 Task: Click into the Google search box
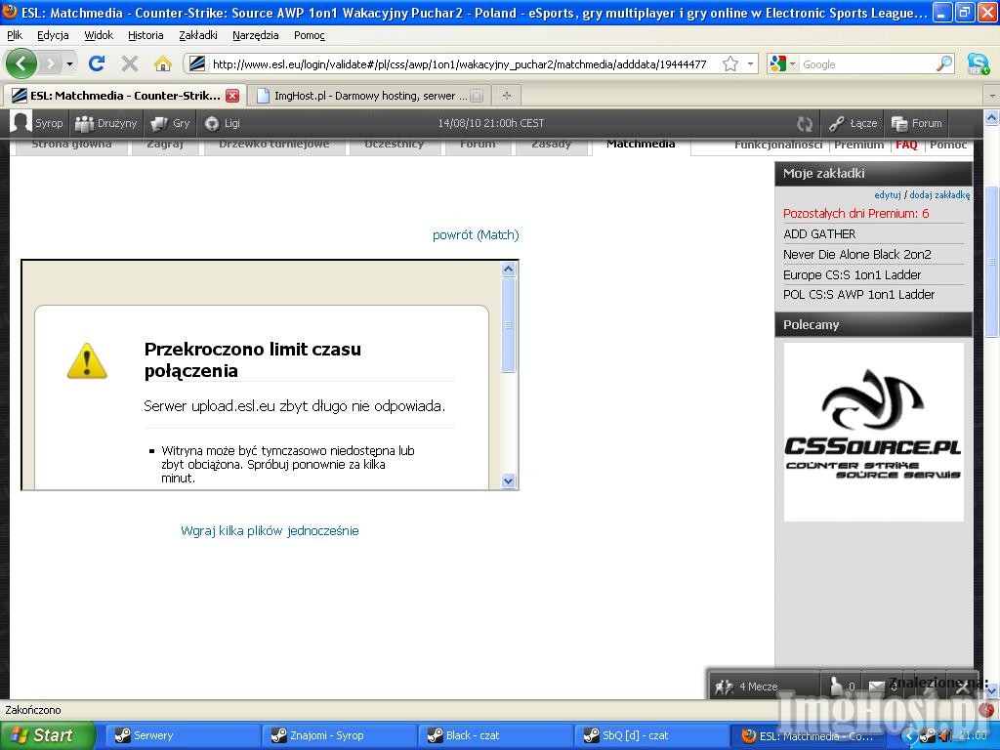867,63
